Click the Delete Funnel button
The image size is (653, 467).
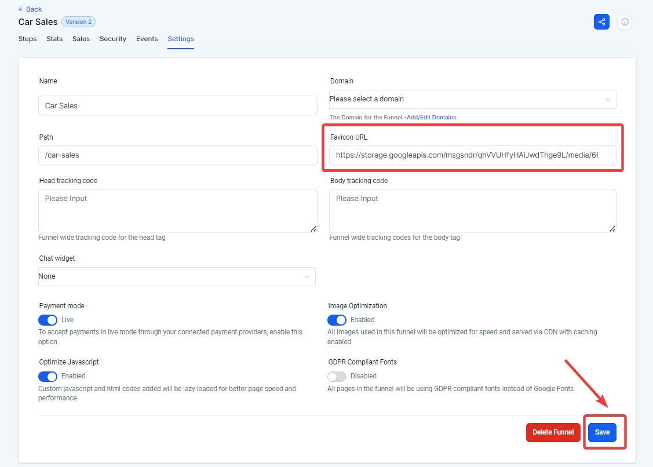click(x=553, y=432)
